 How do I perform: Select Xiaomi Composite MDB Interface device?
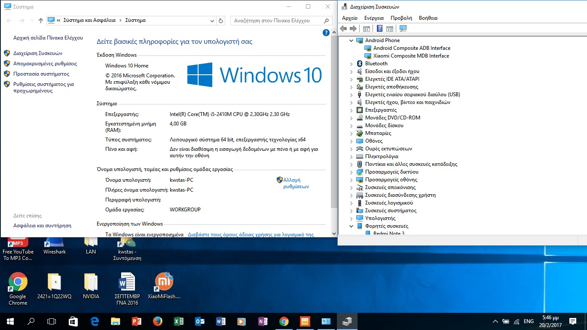pos(411,56)
